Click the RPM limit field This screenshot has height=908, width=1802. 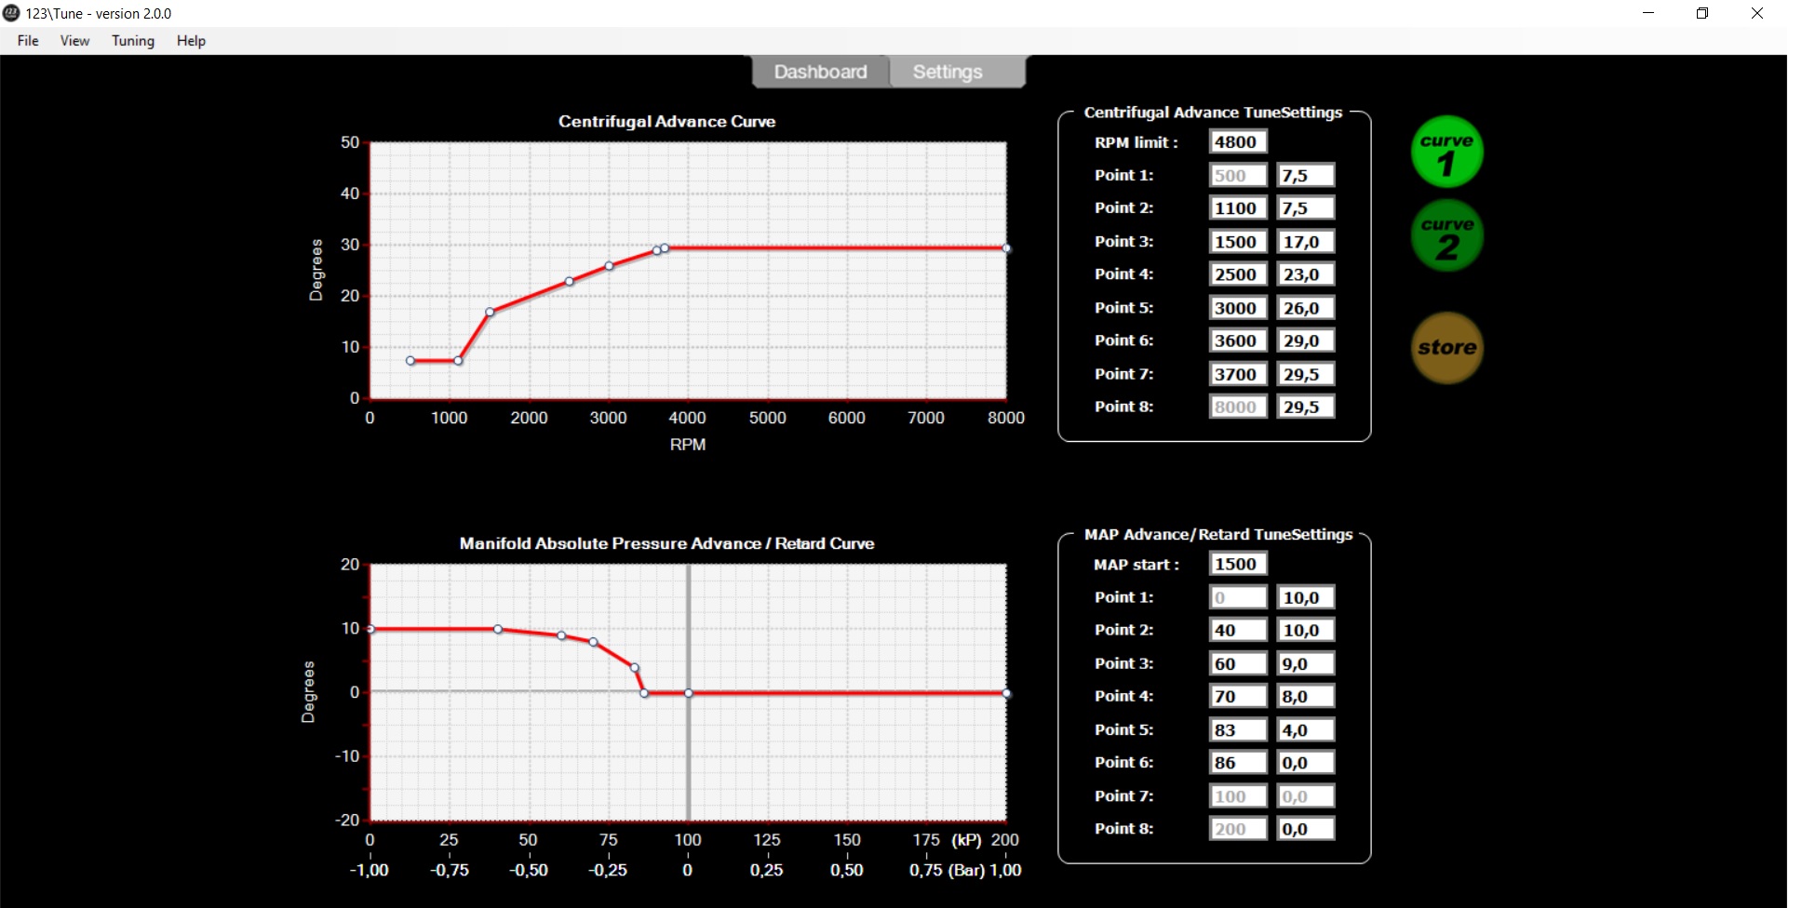coord(1237,142)
